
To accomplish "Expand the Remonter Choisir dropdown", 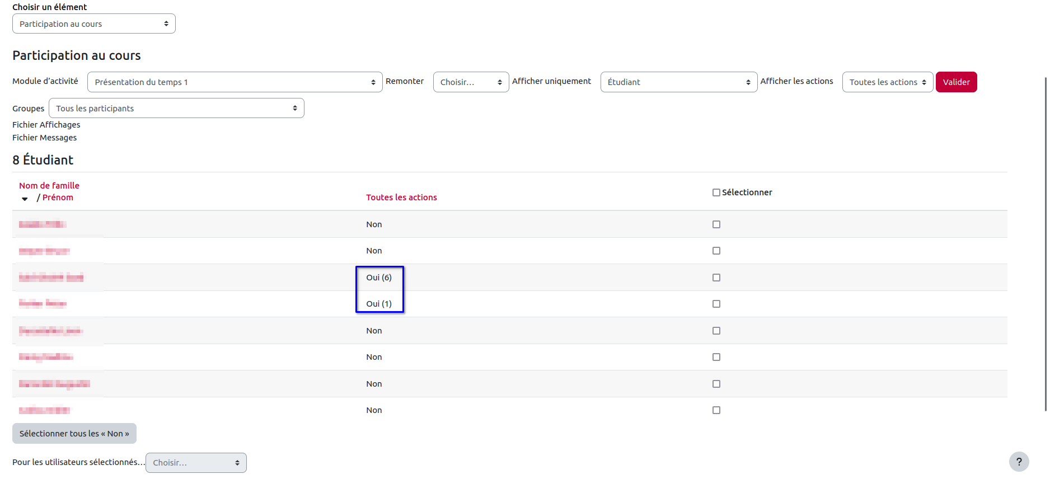I will tap(471, 82).
